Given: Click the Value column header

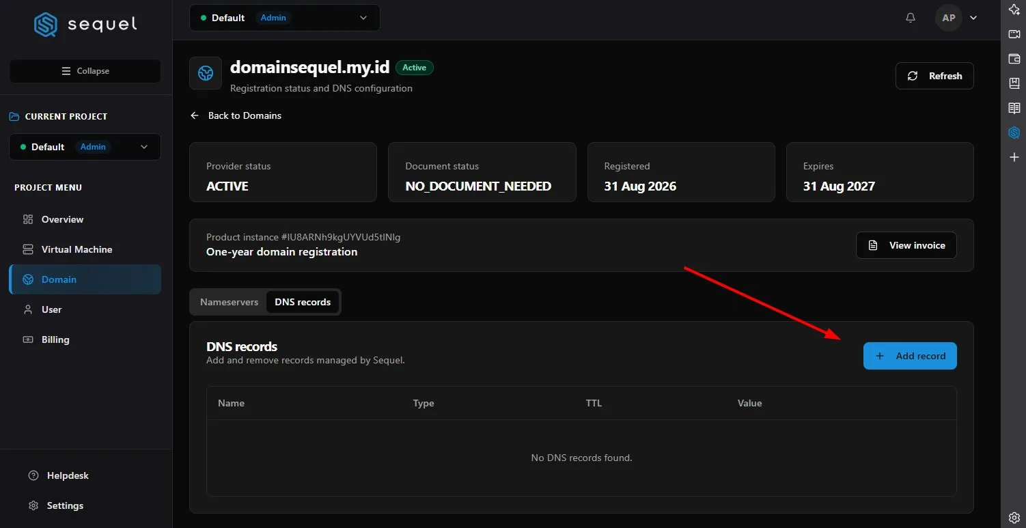Looking at the screenshot, I should 749,403.
